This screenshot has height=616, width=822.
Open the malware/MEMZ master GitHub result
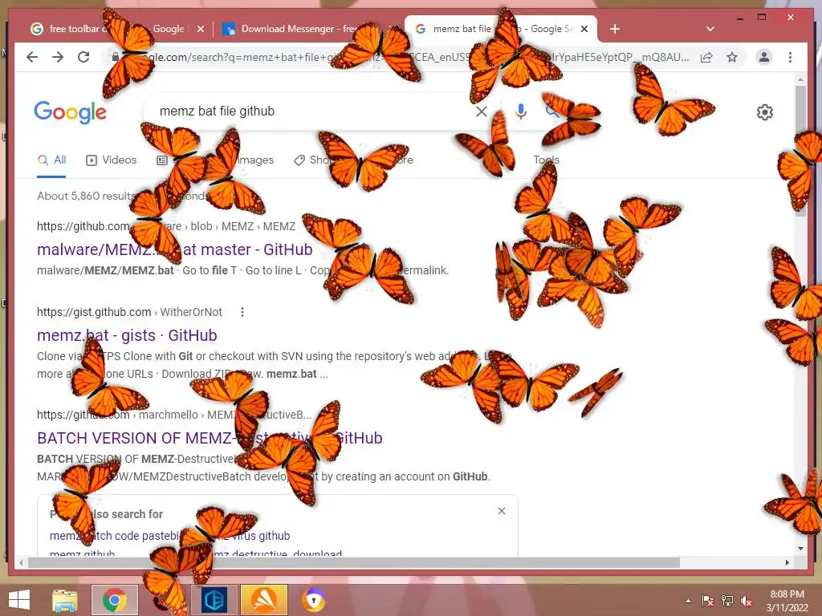point(174,249)
